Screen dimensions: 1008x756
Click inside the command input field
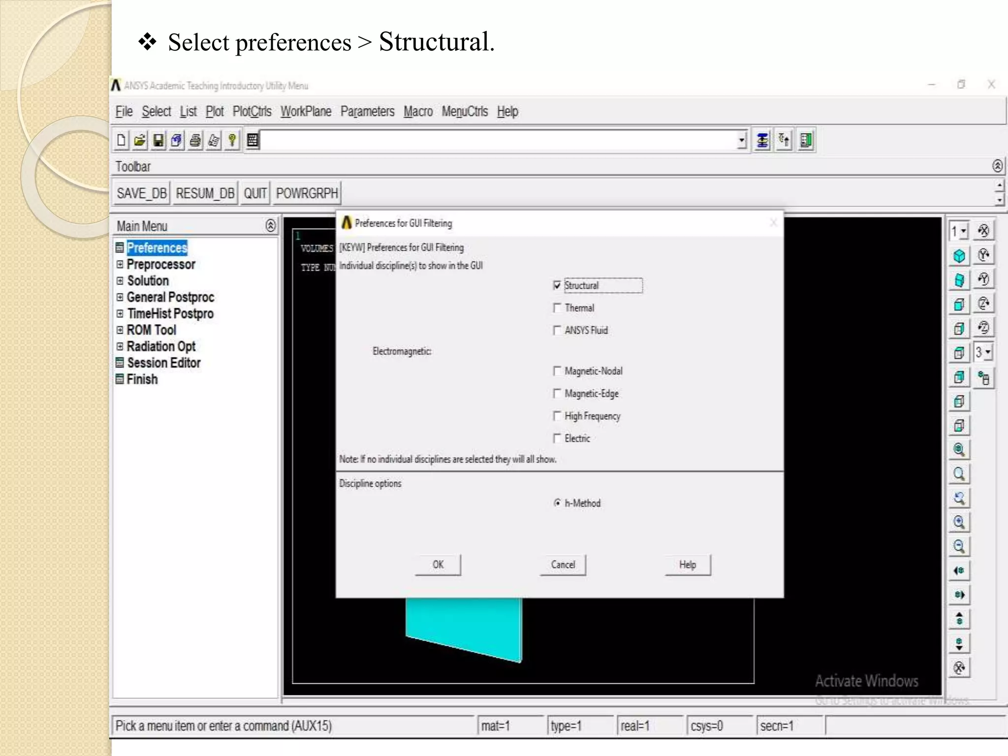(498, 141)
